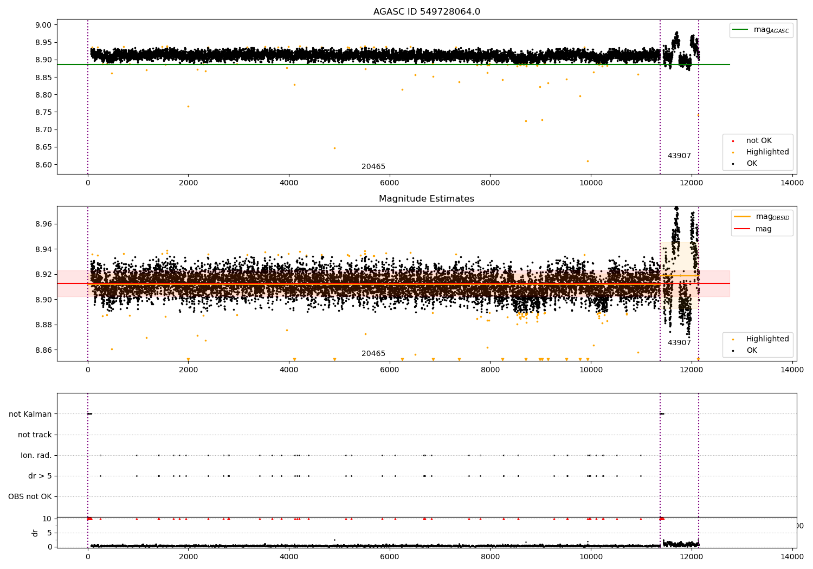Image resolution: width=813 pixels, height=569 pixels.
Task: Click the '8.80' y-axis tick label
Action: point(44,95)
